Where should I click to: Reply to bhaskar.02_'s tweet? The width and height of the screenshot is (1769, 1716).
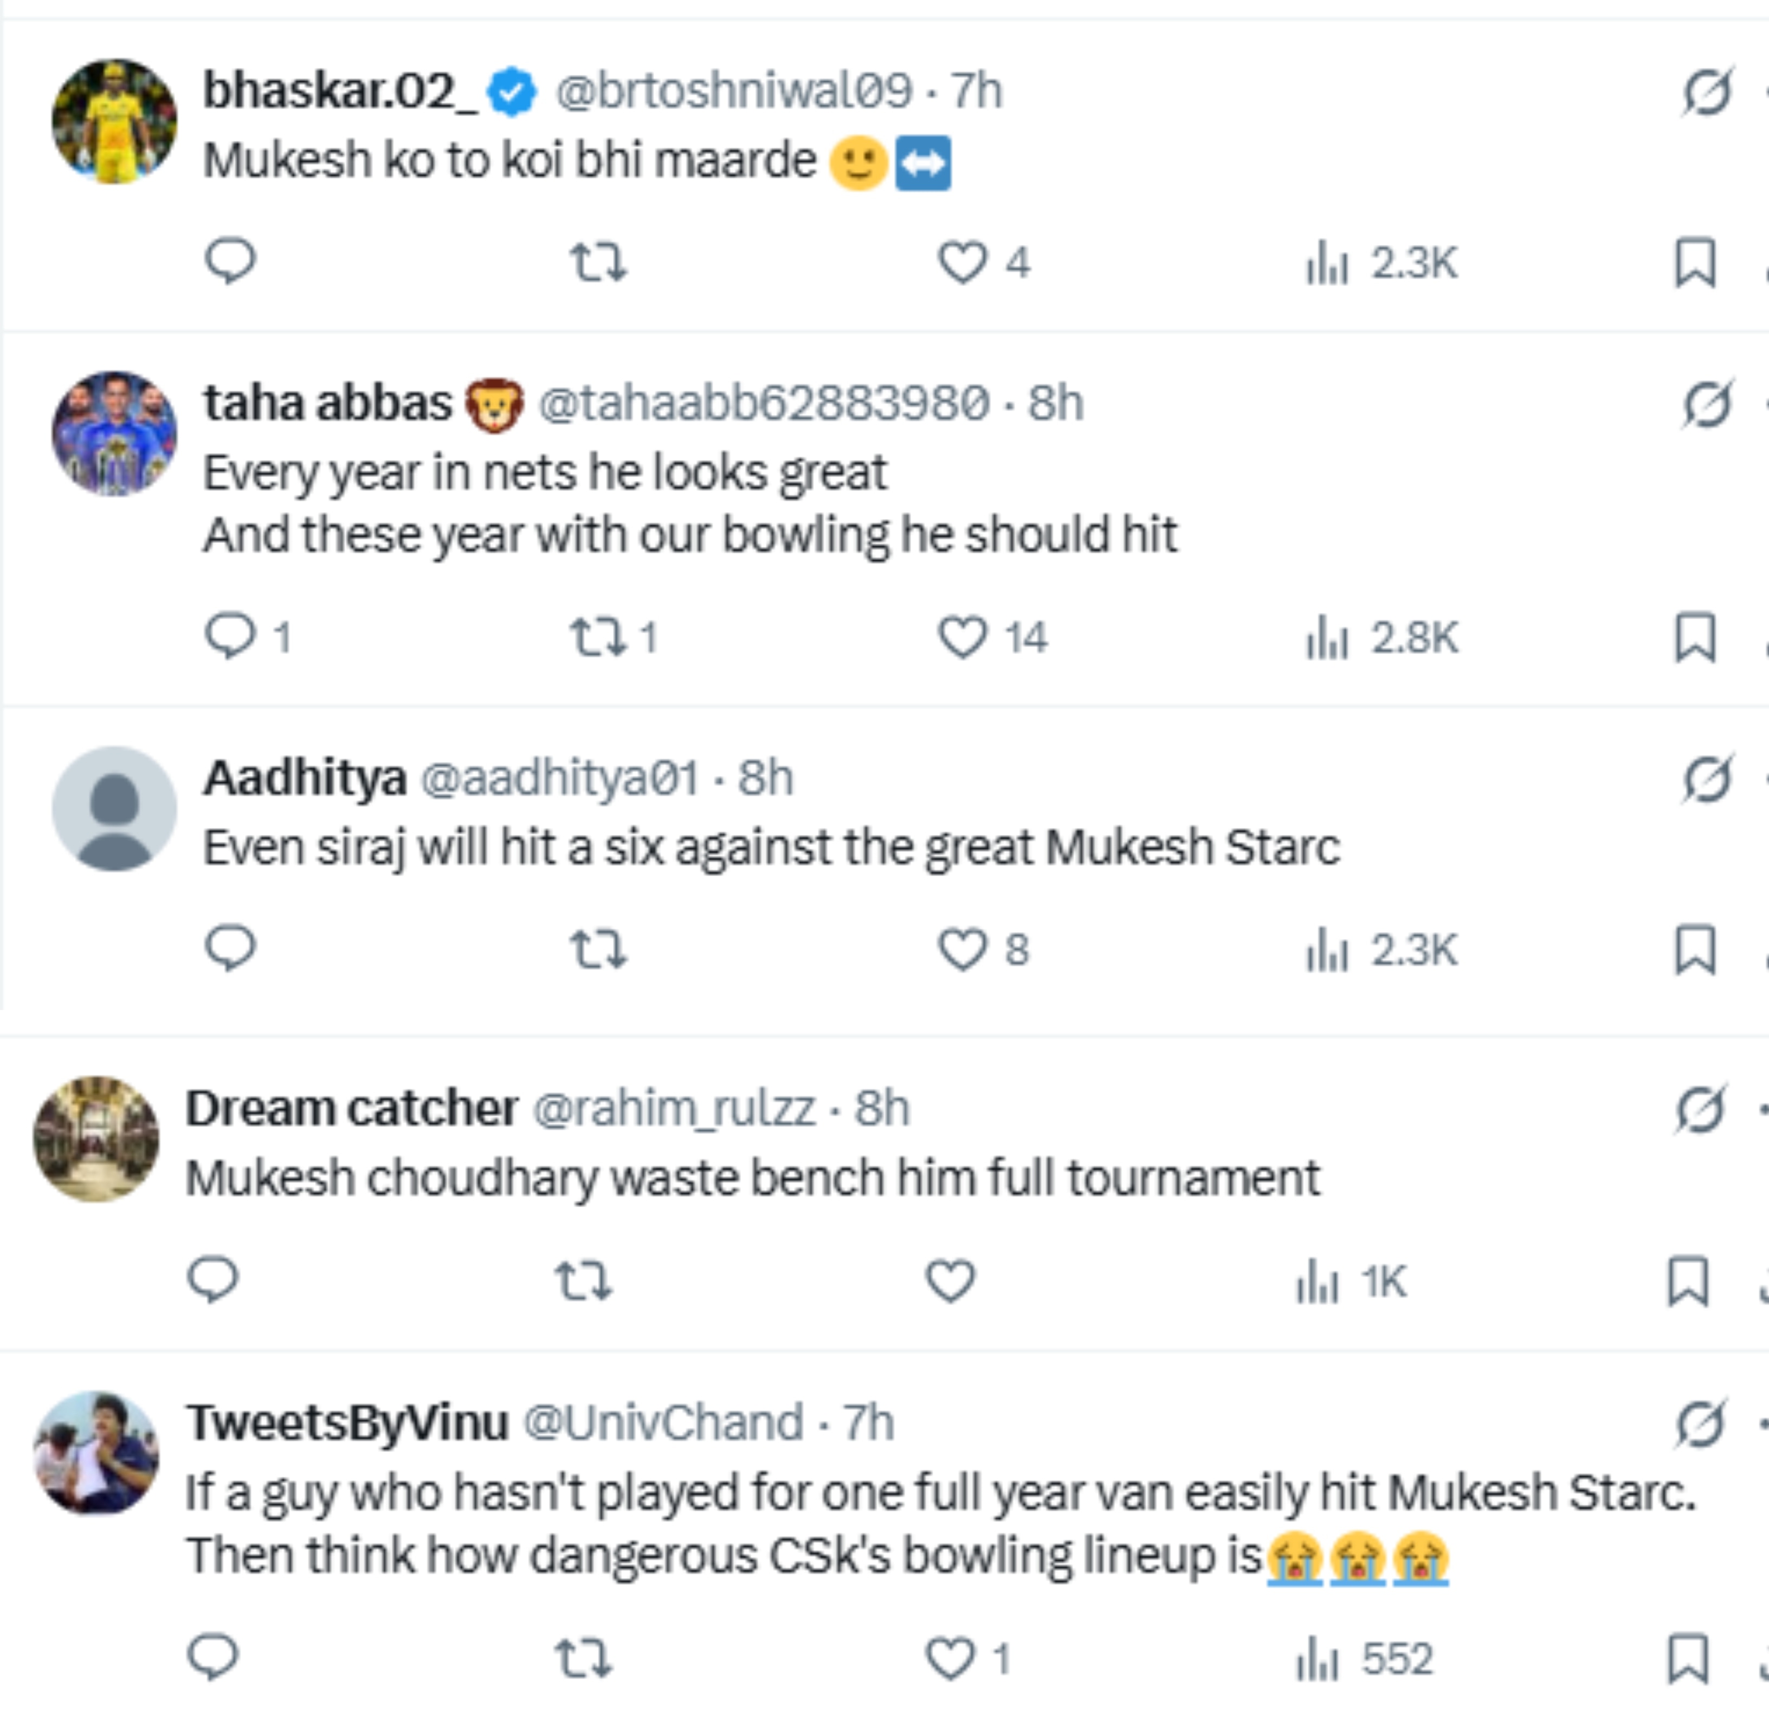(230, 262)
